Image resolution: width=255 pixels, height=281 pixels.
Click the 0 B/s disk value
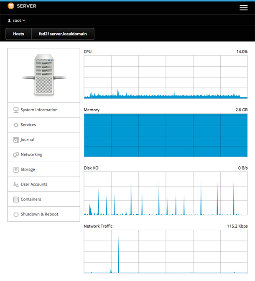coord(243,168)
